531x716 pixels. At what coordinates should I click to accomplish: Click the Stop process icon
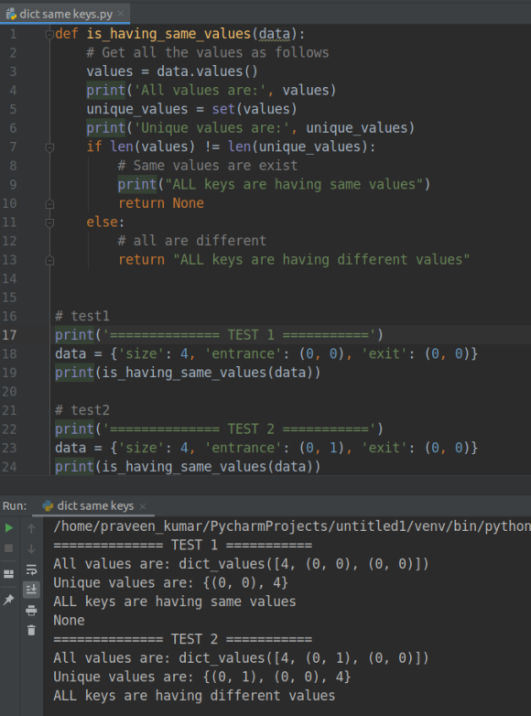[x=8, y=548]
